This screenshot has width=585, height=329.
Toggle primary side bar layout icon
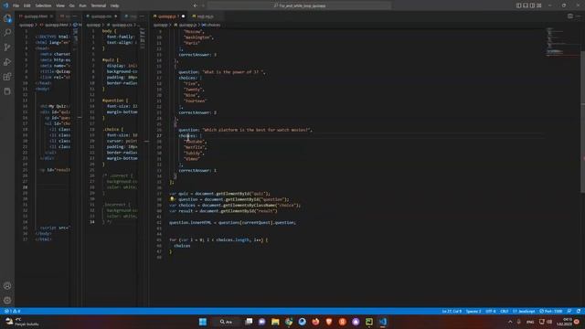point(518,5)
